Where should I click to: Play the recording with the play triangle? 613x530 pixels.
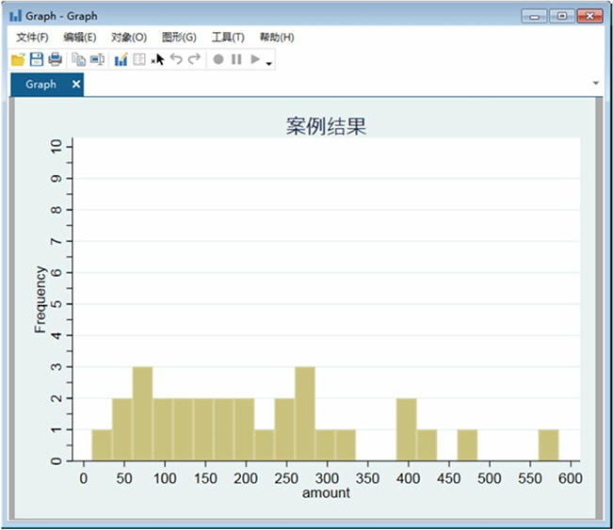(x=255, y=59)
